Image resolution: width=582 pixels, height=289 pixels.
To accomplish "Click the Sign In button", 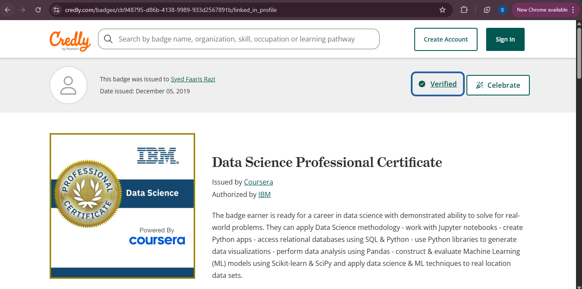I will tap(505, 39).
